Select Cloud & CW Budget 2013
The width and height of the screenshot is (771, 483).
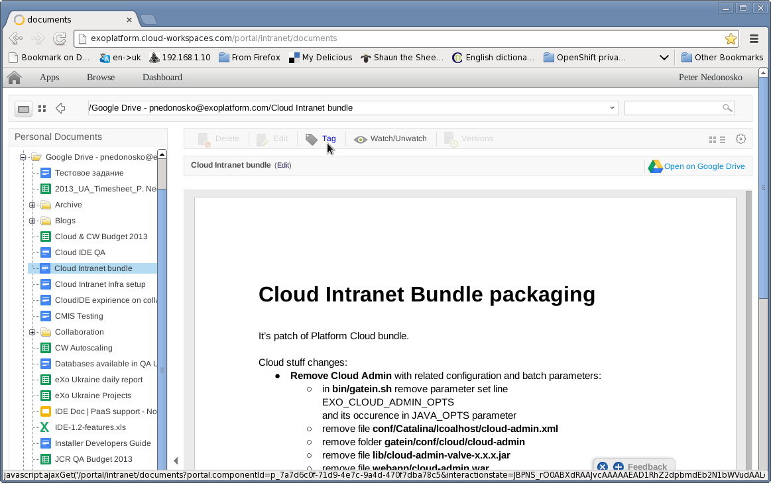[x=101, y=237]
